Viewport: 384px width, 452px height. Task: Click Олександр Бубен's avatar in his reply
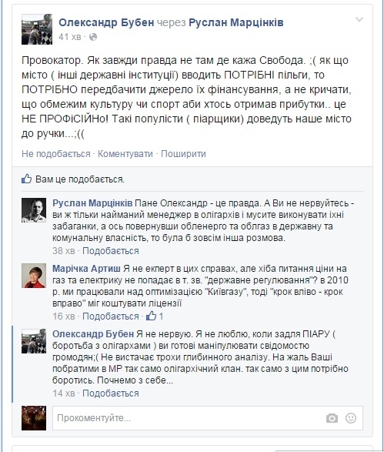(34, 341)
